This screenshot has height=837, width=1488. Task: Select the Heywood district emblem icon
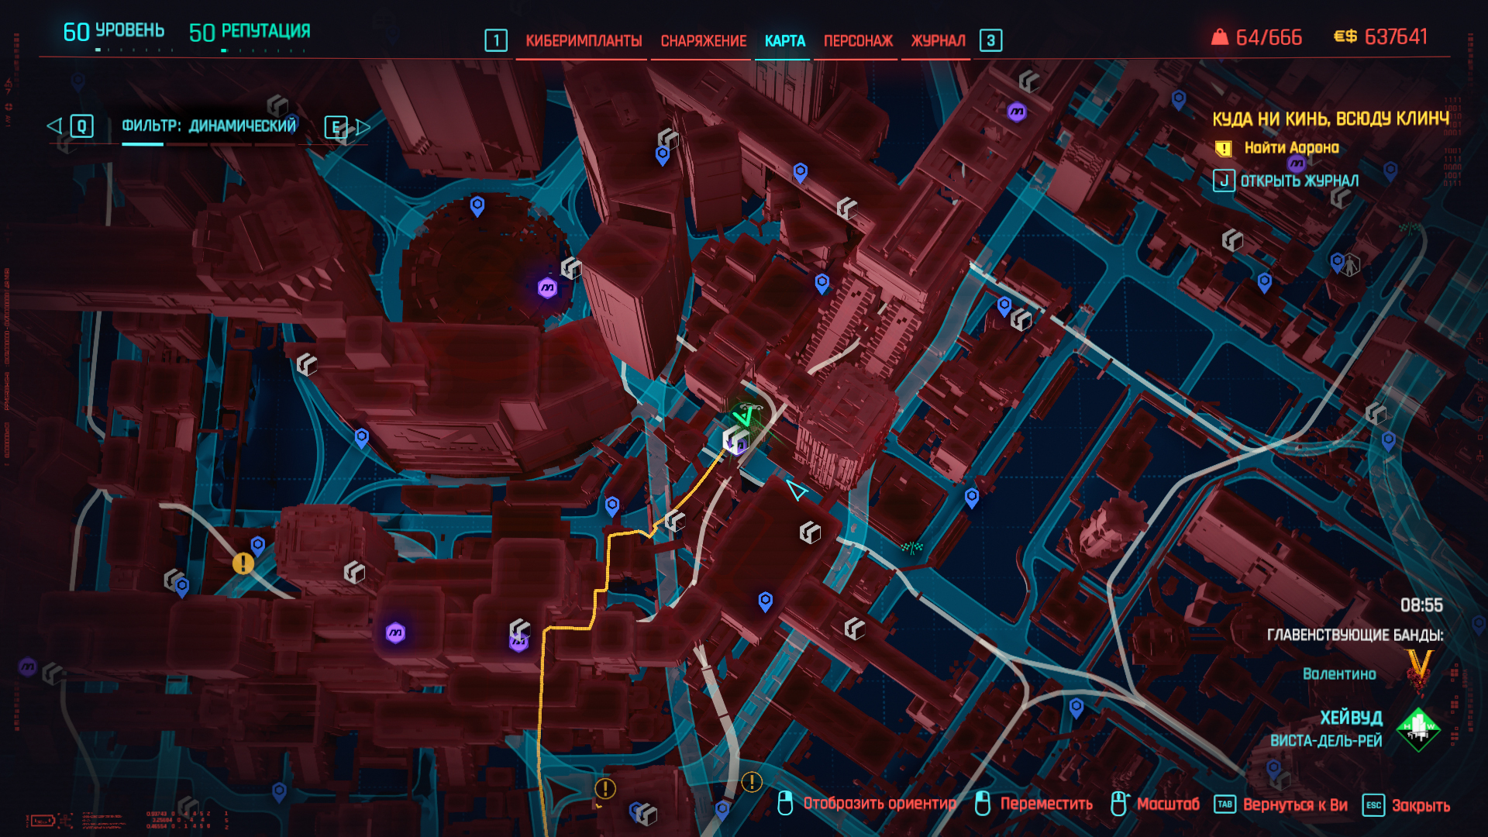[x=1418, y=729]
